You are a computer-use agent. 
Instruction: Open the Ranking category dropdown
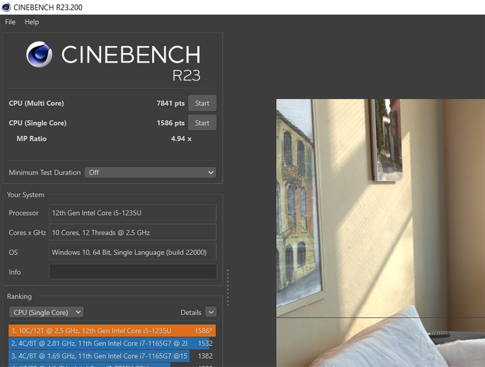click(x=46, y=312)
